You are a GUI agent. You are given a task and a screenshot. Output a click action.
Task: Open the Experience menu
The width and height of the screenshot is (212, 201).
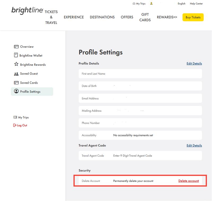point(73,17)
